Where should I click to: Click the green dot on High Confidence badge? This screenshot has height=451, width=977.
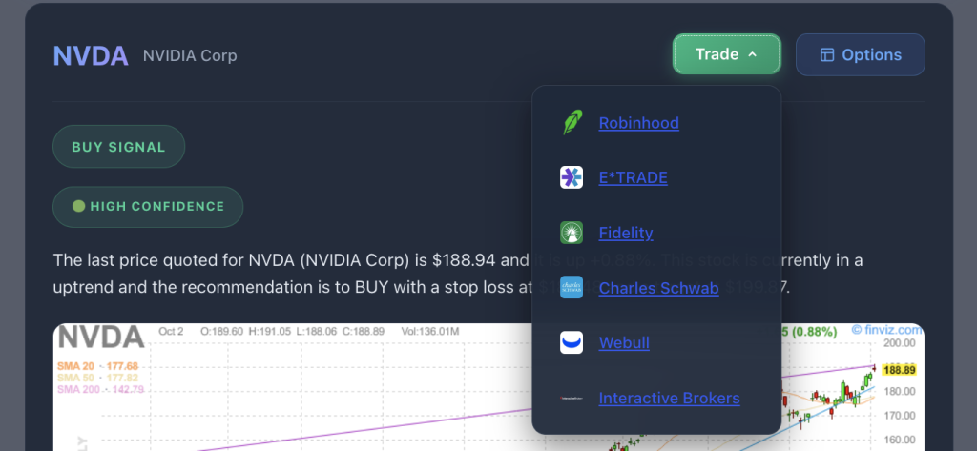[79, 206]
